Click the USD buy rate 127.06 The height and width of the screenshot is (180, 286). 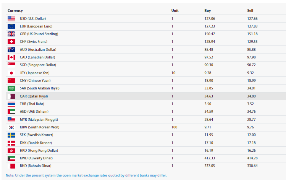[x=210, y=18]
